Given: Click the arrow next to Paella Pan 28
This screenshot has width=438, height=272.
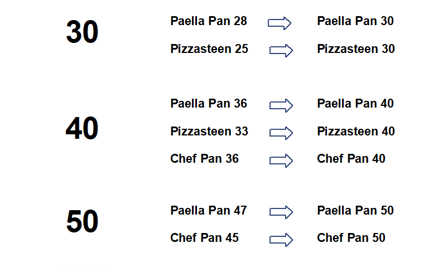Looking at the screenshot, I should (x=280, y=23).
